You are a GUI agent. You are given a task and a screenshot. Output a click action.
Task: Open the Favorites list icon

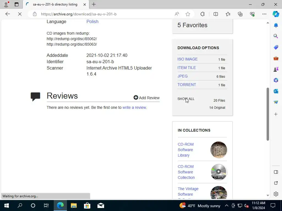click(x=228, y=14)
